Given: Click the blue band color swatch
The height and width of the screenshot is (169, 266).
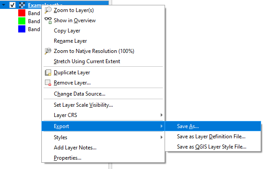Looking at the screenshot, I should [22, 29].
